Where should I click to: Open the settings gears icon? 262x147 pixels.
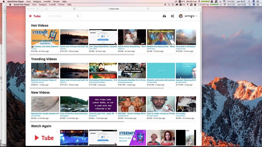[172, 16]
